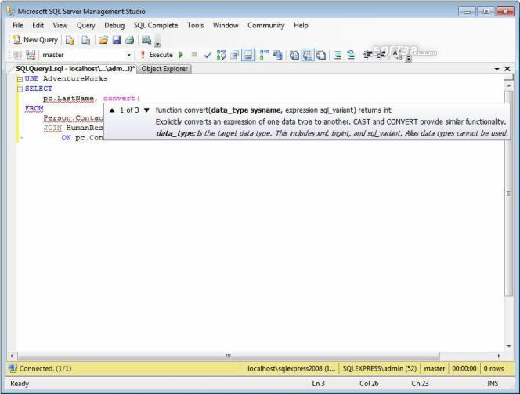The width and height of the screenshot is (520, 394).
Task: Open the Community menu
Action: tap(266, 26)
